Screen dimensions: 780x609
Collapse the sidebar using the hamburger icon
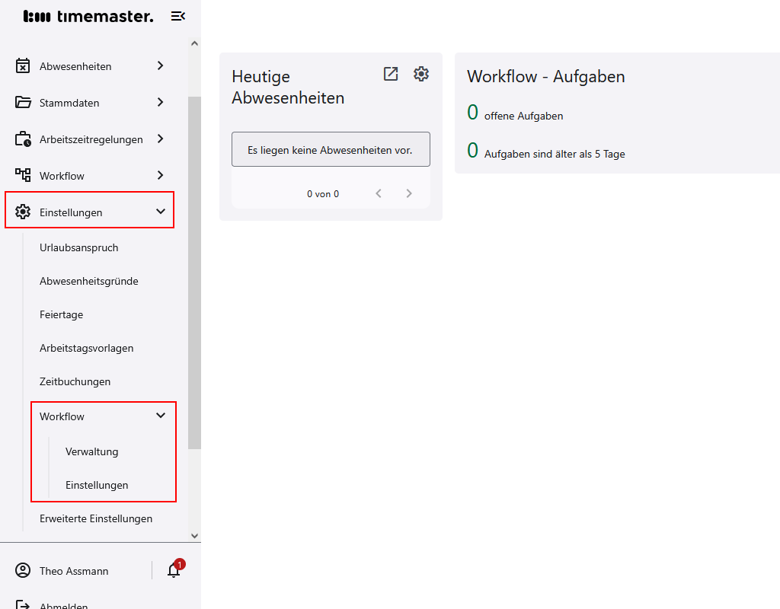coord(177,15)
